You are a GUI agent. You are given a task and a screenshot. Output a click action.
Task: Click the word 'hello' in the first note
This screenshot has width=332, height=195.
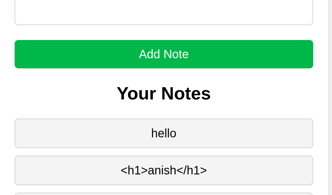point(164,133)
